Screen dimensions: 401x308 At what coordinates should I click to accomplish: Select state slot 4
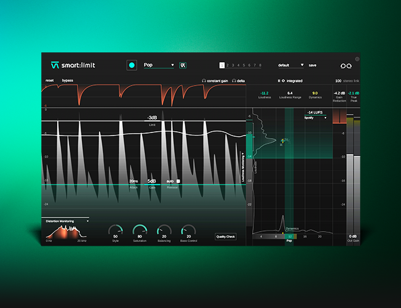(x=239, y=65)
